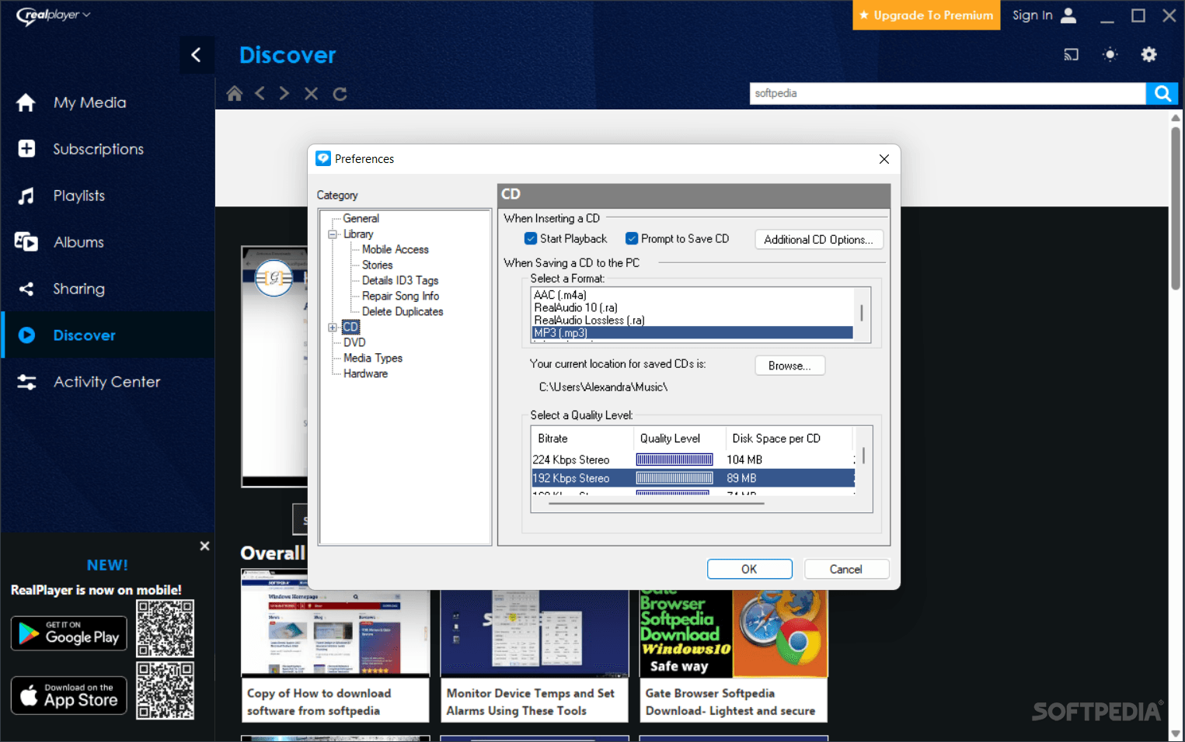
Task: Choose MP3 (.mp3) format
Action: point(692,333)
